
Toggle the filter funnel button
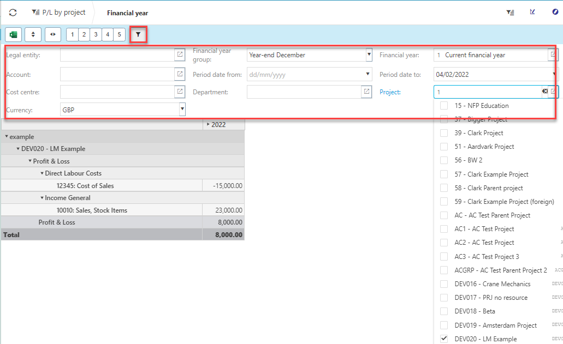pos(138,35)
